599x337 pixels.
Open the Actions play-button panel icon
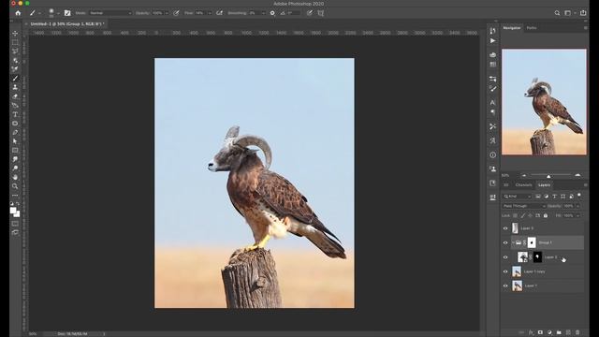tap(493, 40)
